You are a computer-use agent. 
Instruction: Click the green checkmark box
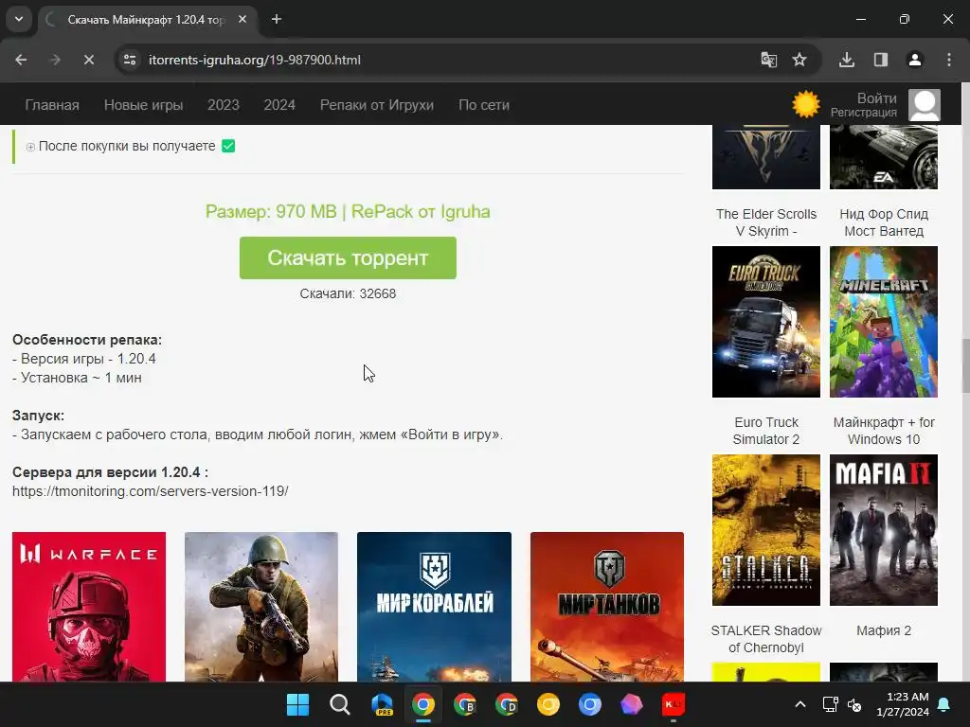pyautogui.click(x=228, y=146)
